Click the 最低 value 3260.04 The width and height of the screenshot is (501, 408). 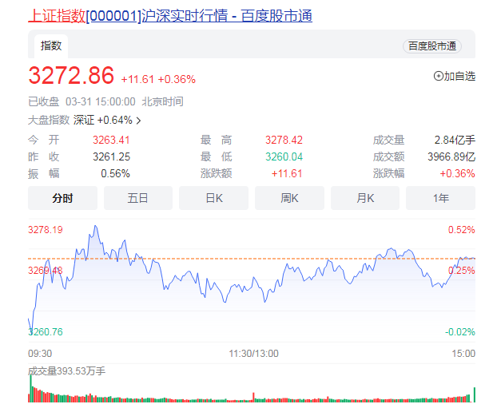coord(284,156)
